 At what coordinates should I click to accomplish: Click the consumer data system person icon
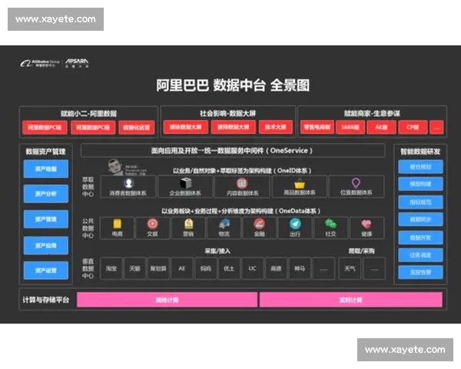(x=128, y=183)
